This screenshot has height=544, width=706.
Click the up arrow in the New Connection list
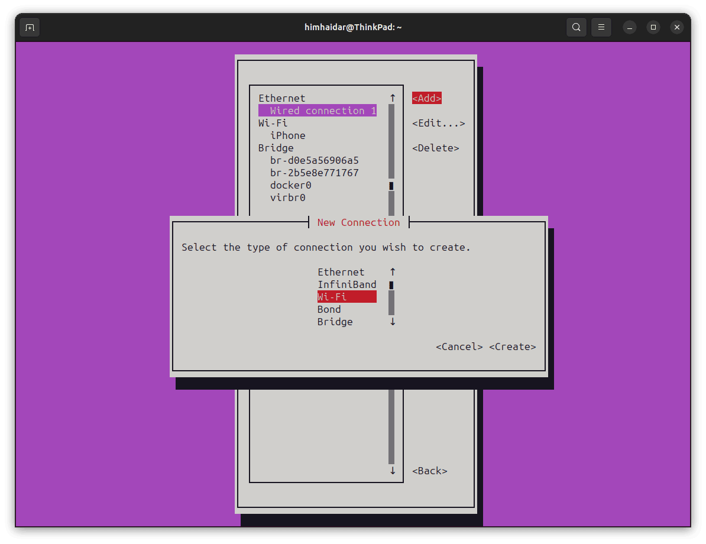(391, 271)
